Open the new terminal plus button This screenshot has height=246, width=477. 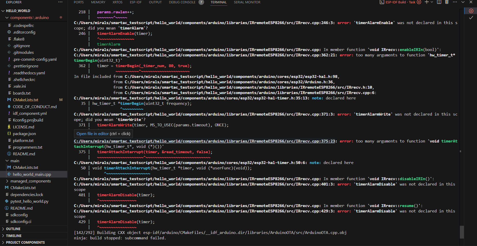pos(427,2)
